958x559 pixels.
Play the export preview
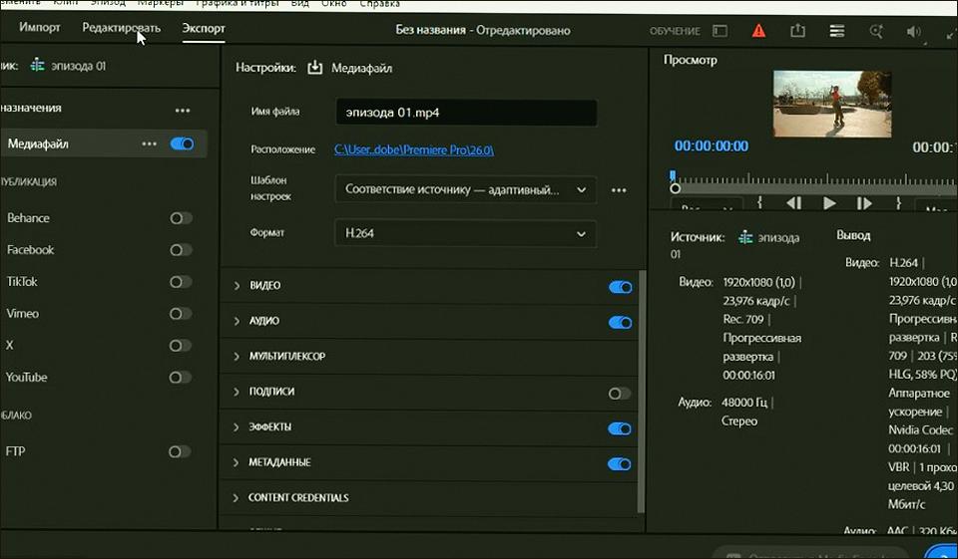pos(829,203)
